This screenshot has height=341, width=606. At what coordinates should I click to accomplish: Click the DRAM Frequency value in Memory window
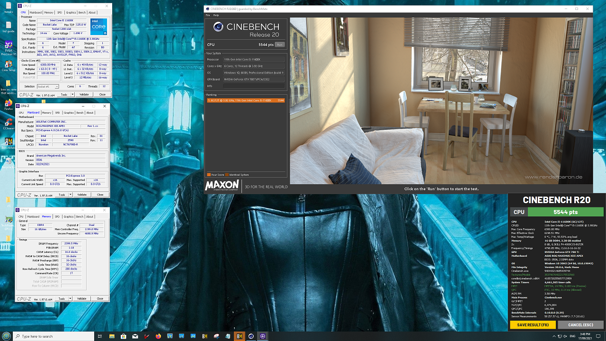[71, 243]
